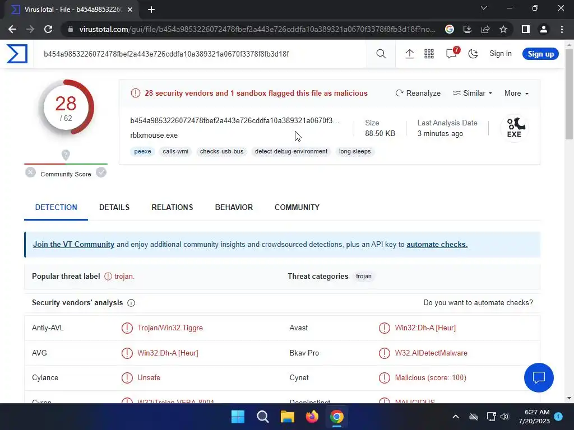Expand the tab search chevron
Viewport: 574px width, 430px height.
(484, 8)
